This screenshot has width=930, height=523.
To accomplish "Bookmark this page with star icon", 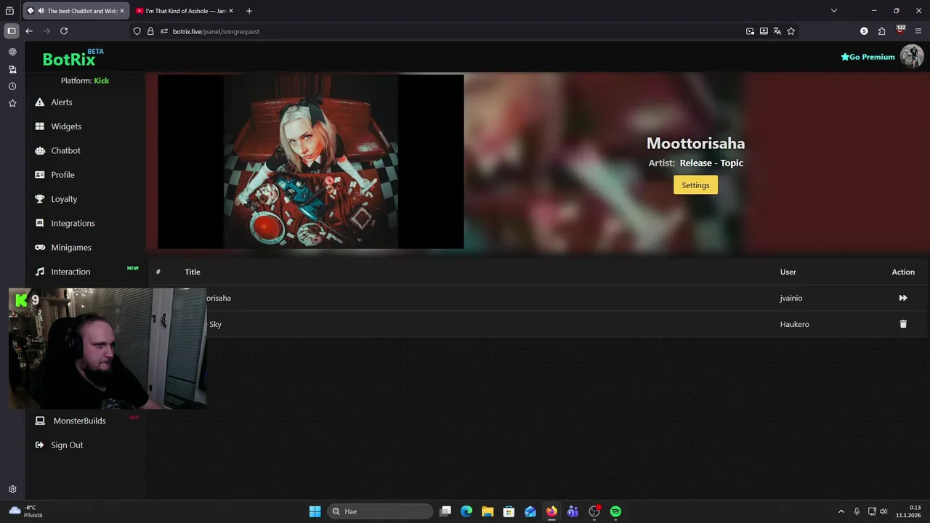I will (791, 31).
